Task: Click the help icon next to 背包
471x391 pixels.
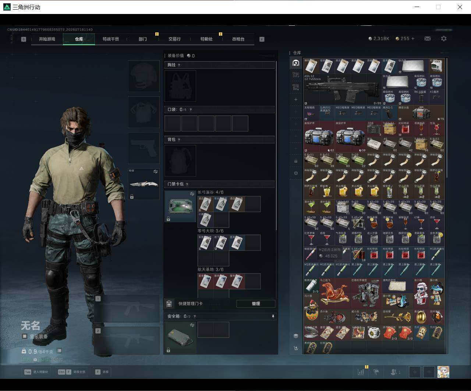Action: click(179, 140)
